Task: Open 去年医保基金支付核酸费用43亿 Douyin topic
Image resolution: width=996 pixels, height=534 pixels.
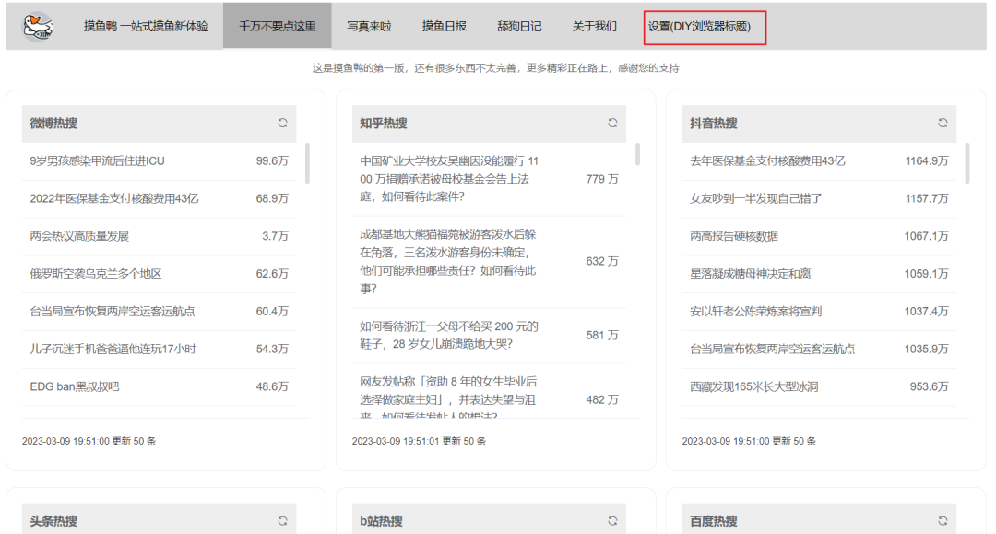Action: 767,161
